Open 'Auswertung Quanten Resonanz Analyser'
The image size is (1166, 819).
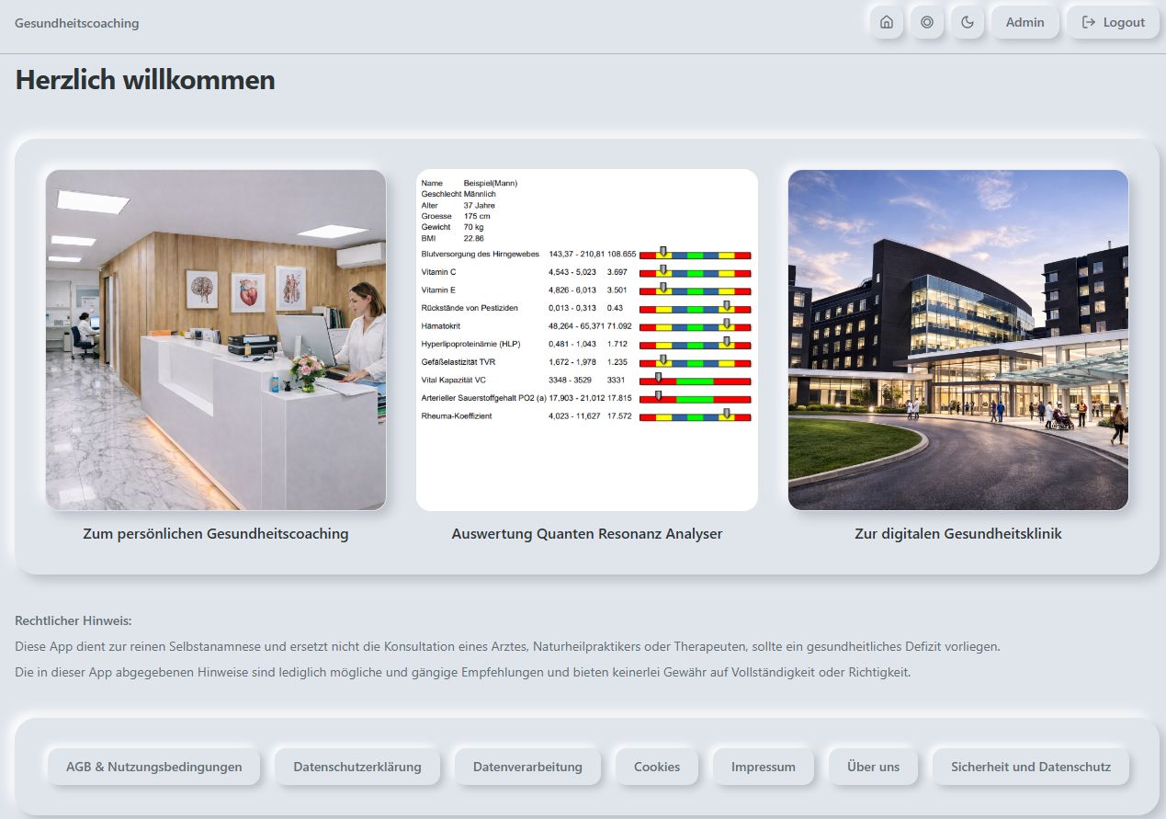click(x=587, y=533)
